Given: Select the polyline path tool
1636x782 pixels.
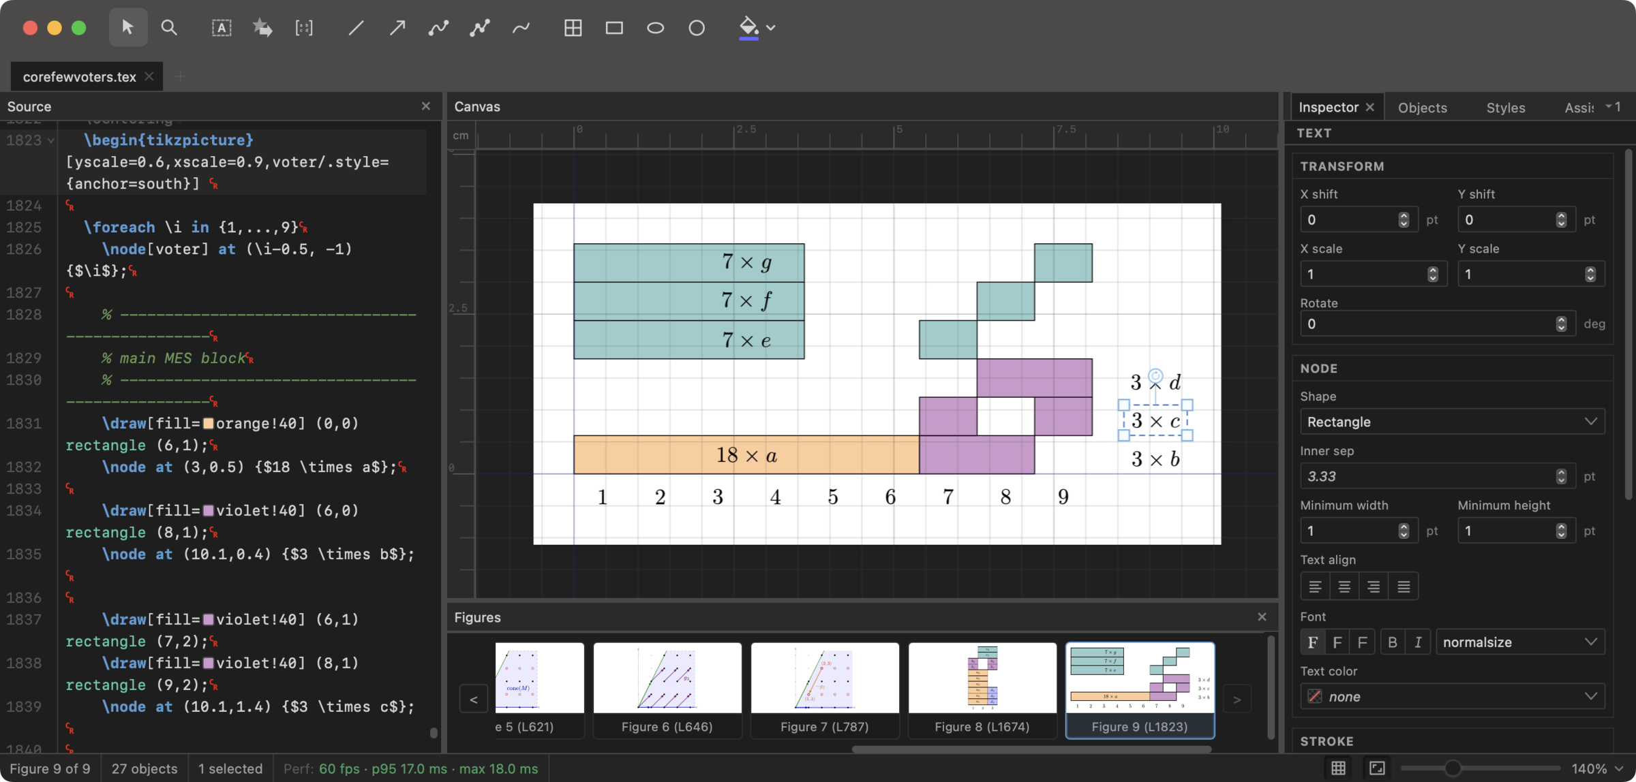Looking at the screenshot, I should [479, 27].
